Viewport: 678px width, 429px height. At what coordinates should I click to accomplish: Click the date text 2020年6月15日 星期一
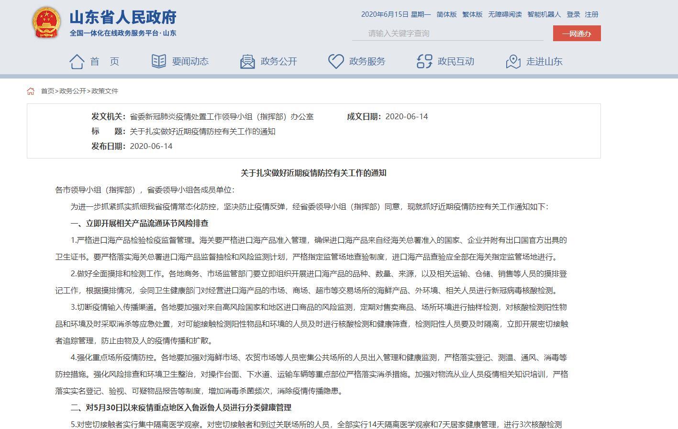coord(396,14)
